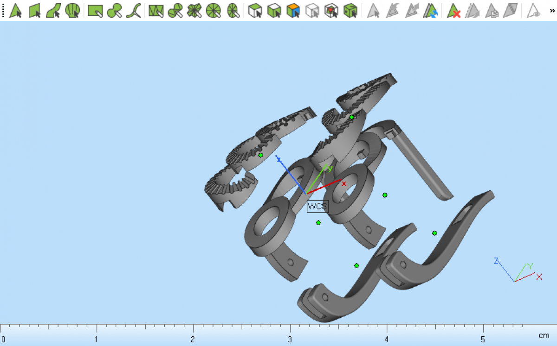Click the triangle with blue refresh arrows
The height and width of the screenshot is (346, 557).
(431, 10)
